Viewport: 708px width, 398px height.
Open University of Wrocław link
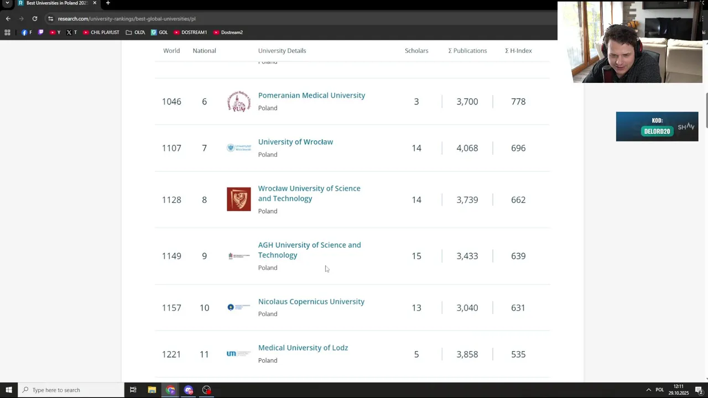coord(295,142)
